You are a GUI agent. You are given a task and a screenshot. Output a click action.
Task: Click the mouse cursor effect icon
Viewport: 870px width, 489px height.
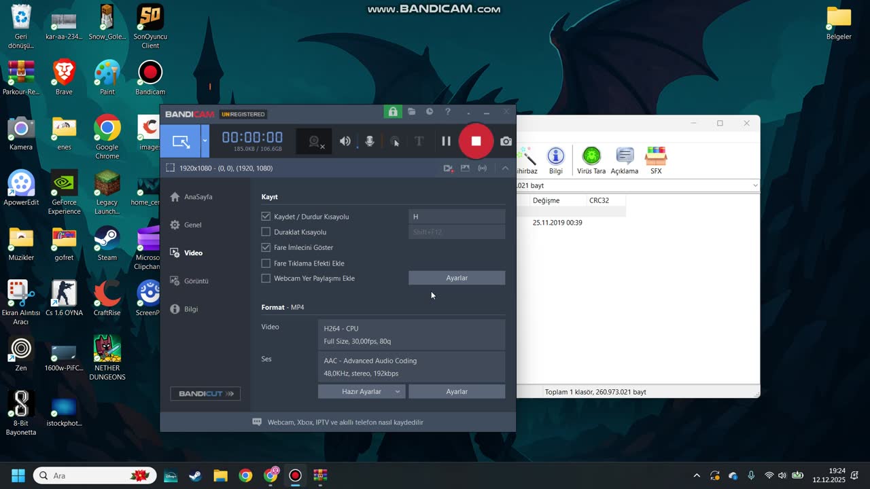tap(395, 141)
